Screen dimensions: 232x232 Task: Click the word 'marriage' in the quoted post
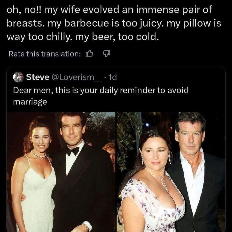coord(30,102)
